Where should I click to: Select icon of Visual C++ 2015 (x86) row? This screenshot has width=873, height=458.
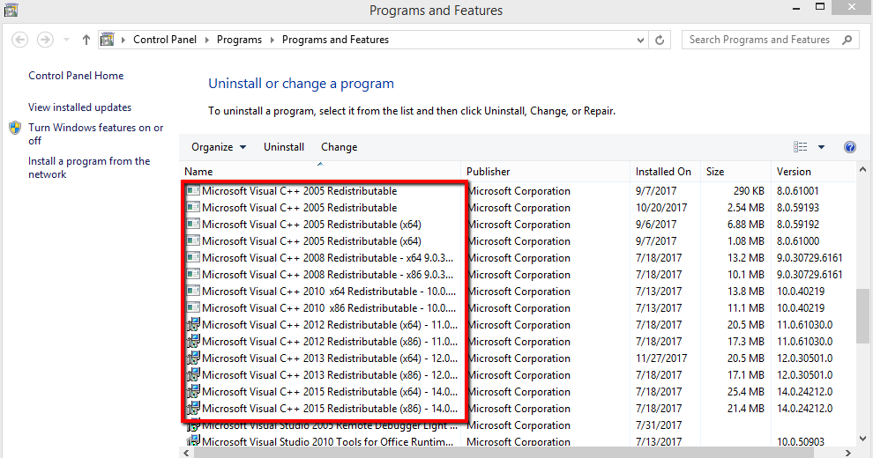point(192,408)
